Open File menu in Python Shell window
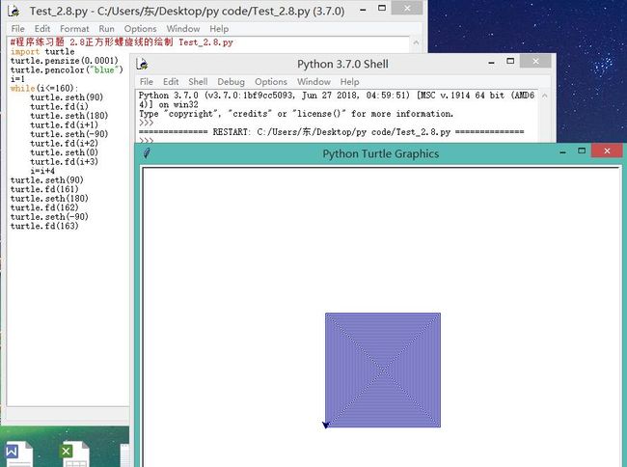The width and height of the screenshot is (627, 467). (x=147, y=82)
